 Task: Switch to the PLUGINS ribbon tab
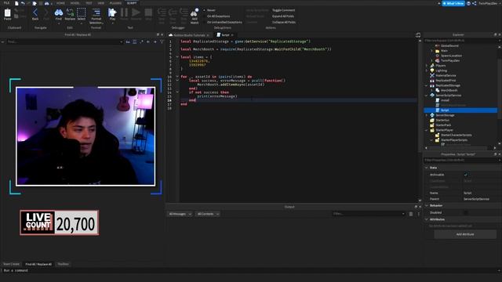[x=115, y=3]
